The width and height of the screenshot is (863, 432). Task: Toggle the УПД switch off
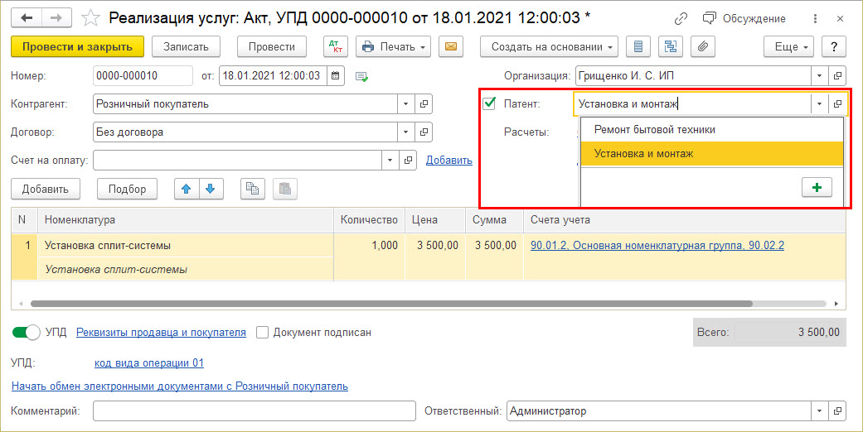coord(26,332)
